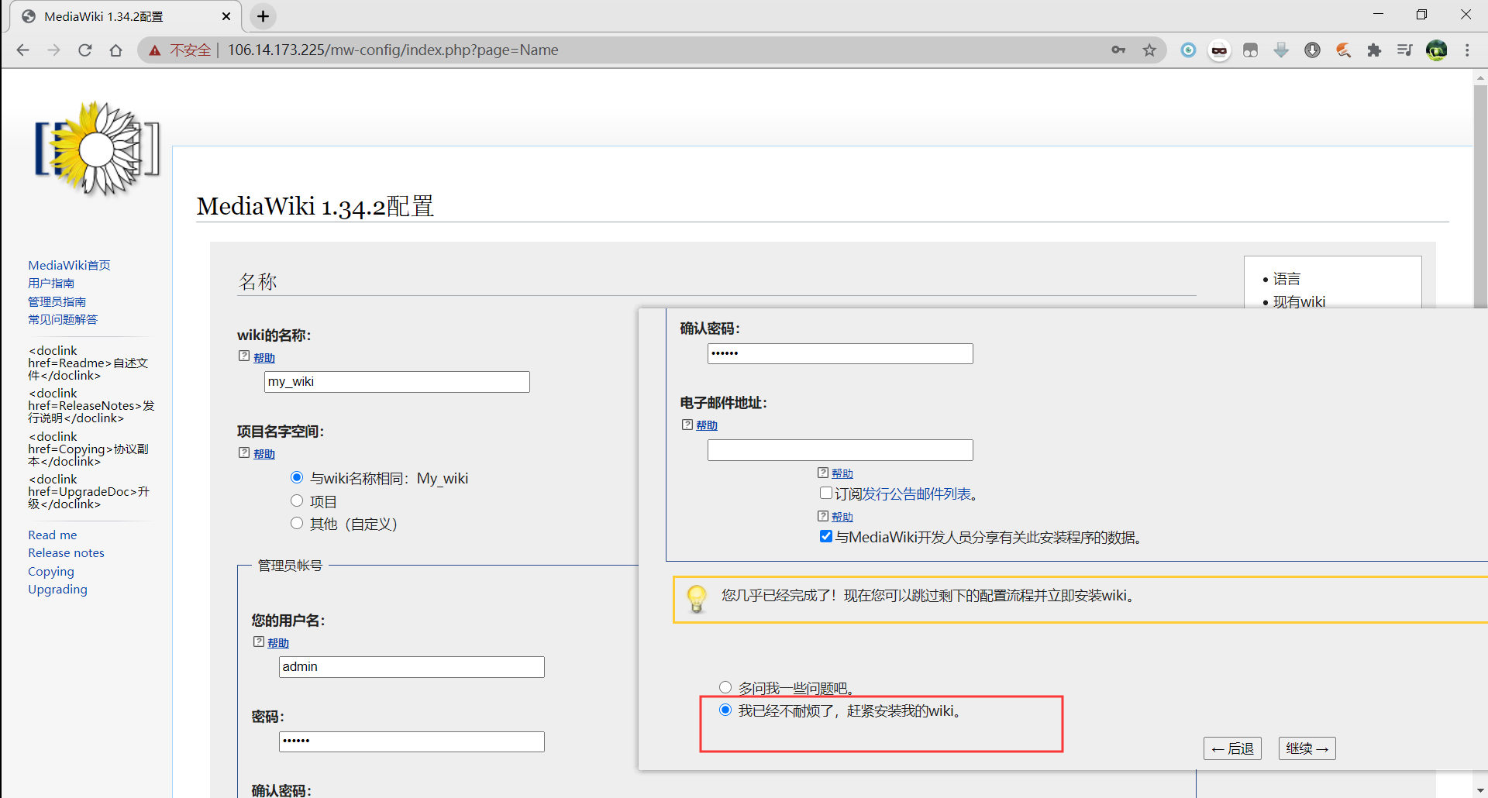
Task: Open saved passwords key icon
Action: click(x=1118, y=50)
